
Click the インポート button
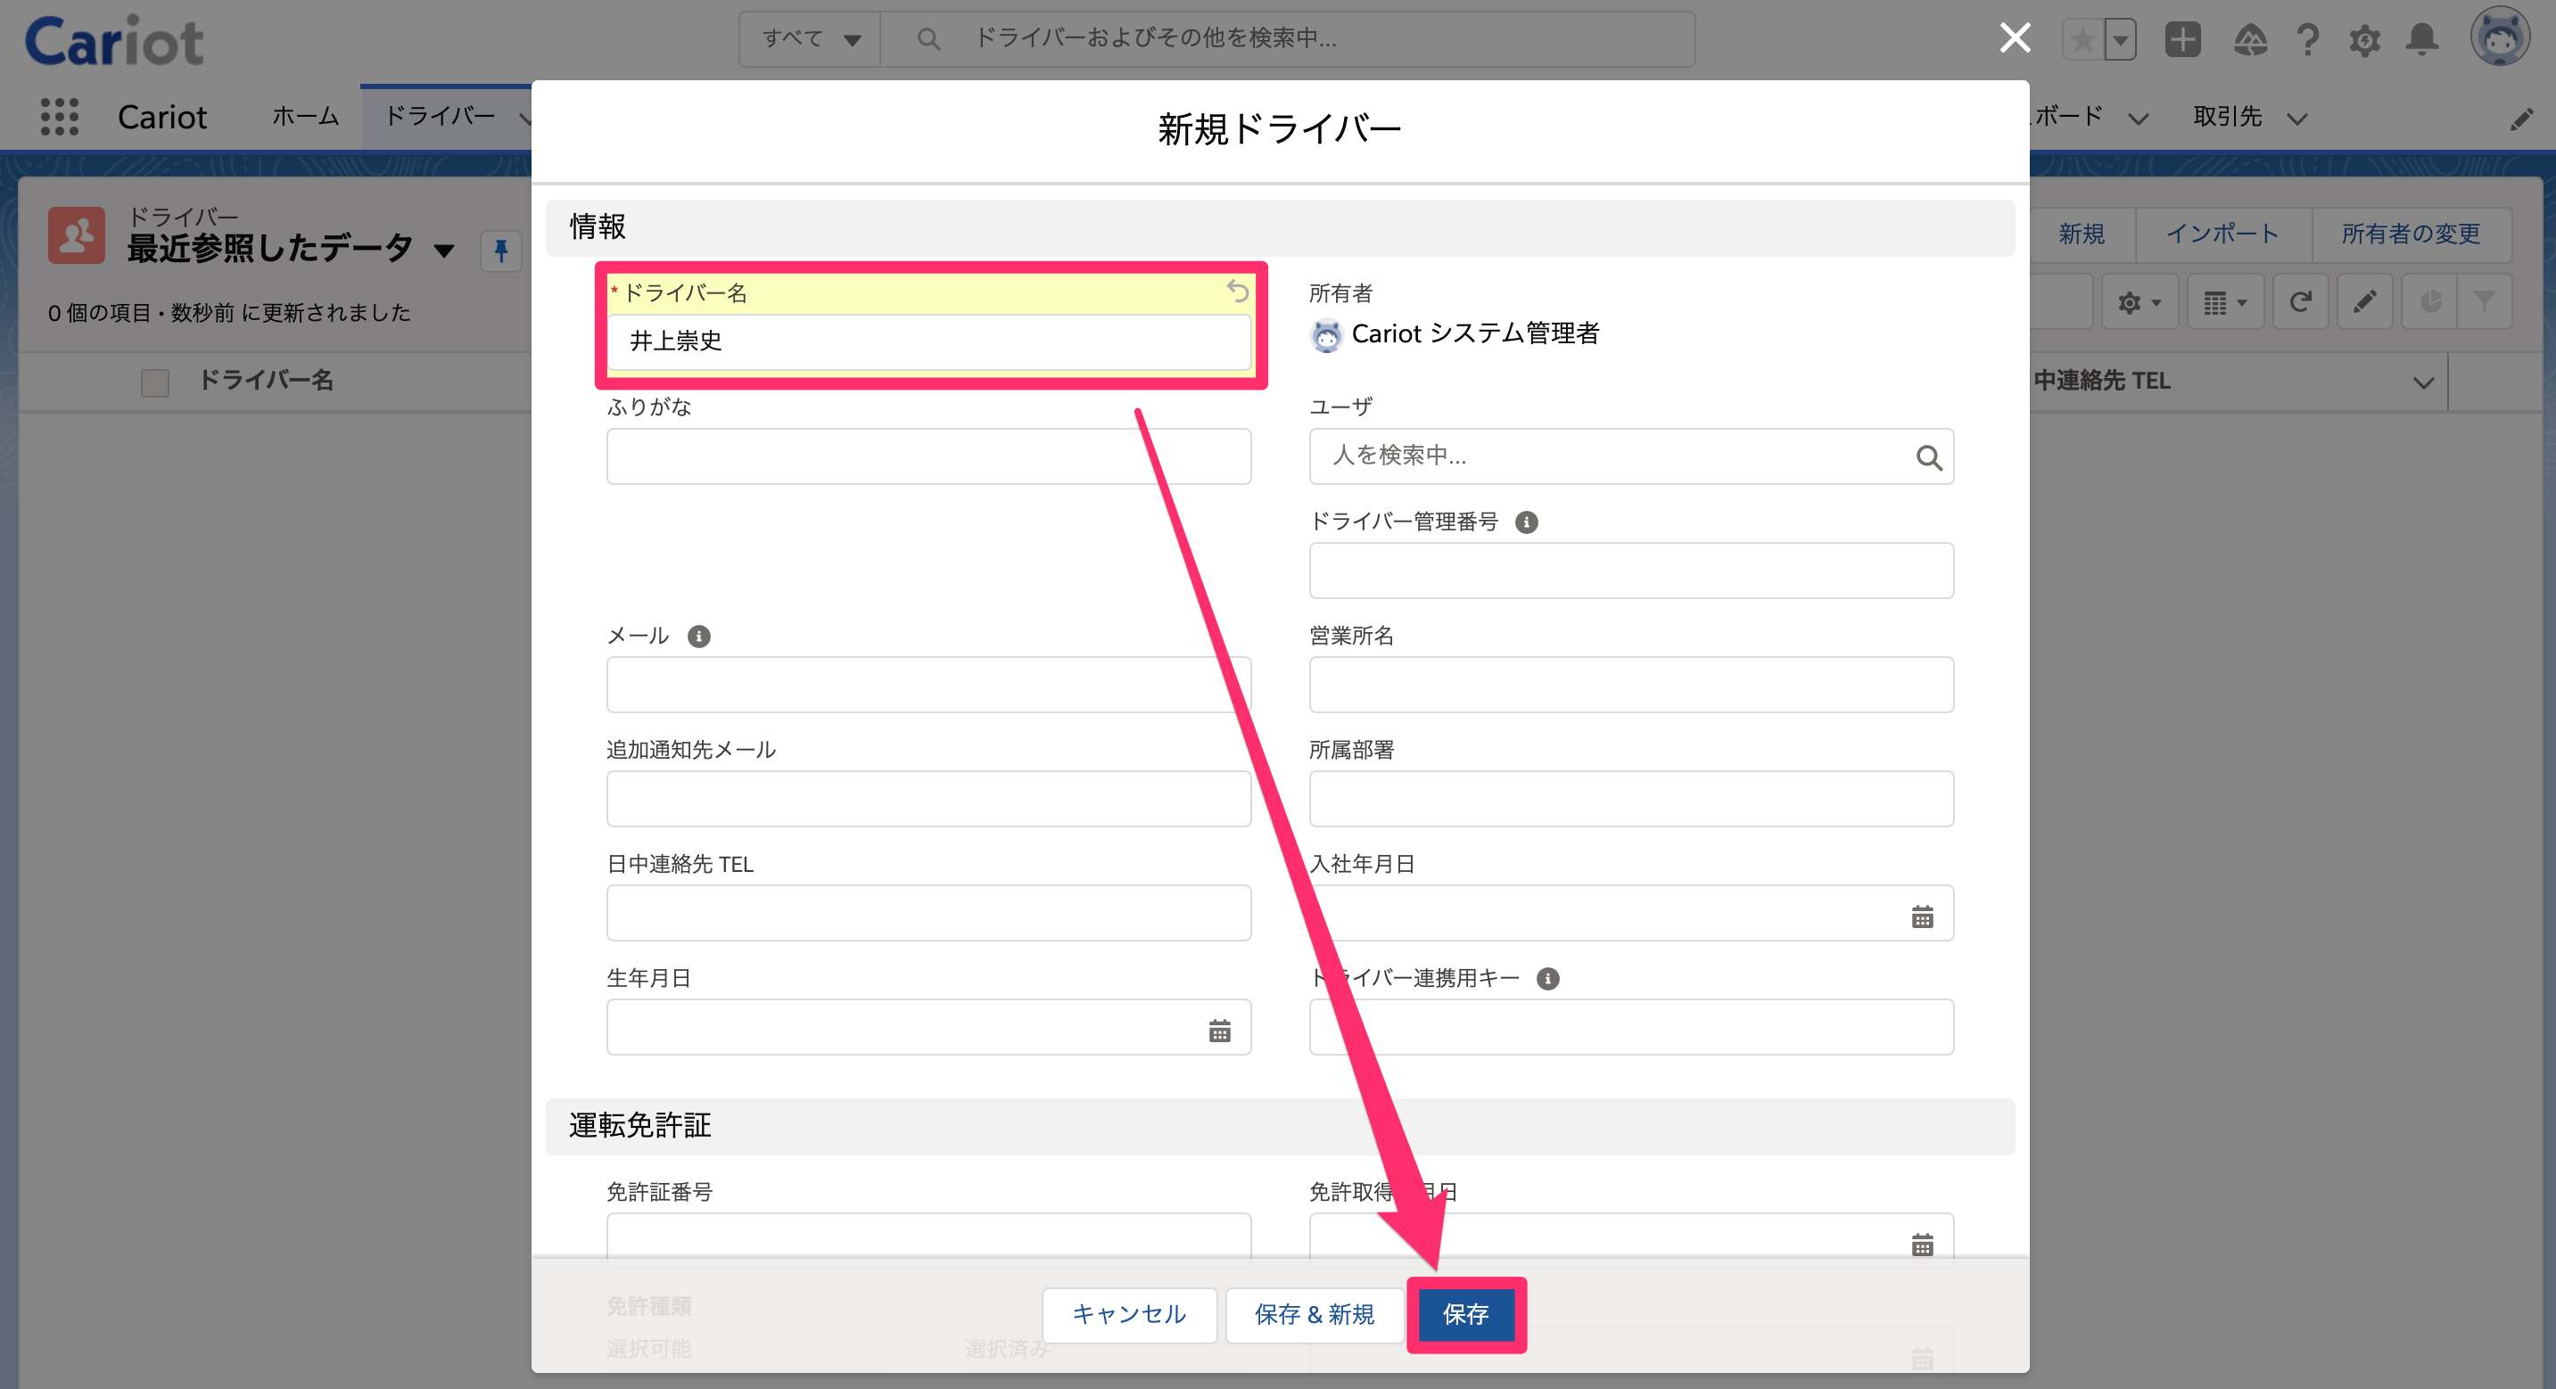tap(2222, 234)
